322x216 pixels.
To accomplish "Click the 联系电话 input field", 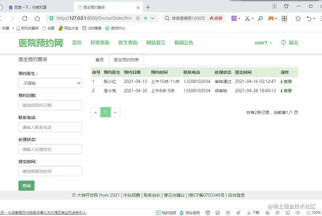I will [x=50, y=127].
